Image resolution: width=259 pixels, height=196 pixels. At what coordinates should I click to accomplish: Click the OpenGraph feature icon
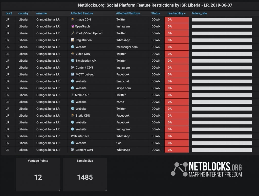[x=73, y=26]
